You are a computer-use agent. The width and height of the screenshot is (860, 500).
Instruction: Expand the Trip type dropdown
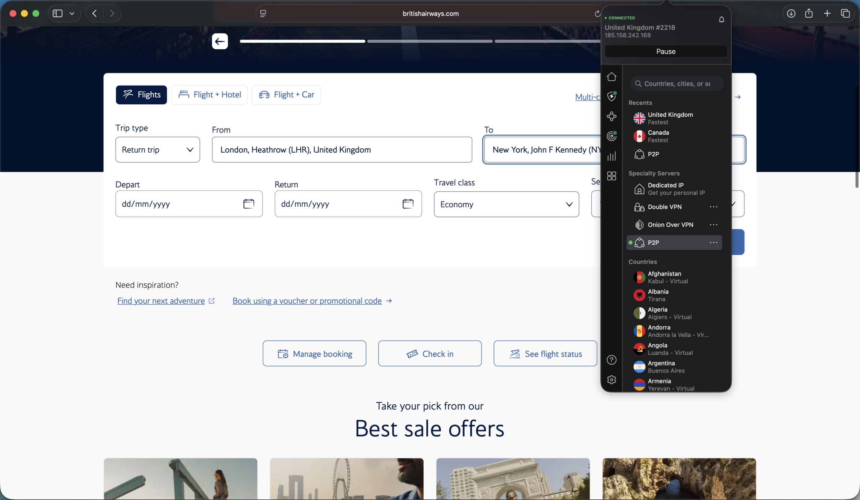coord(158,150)
